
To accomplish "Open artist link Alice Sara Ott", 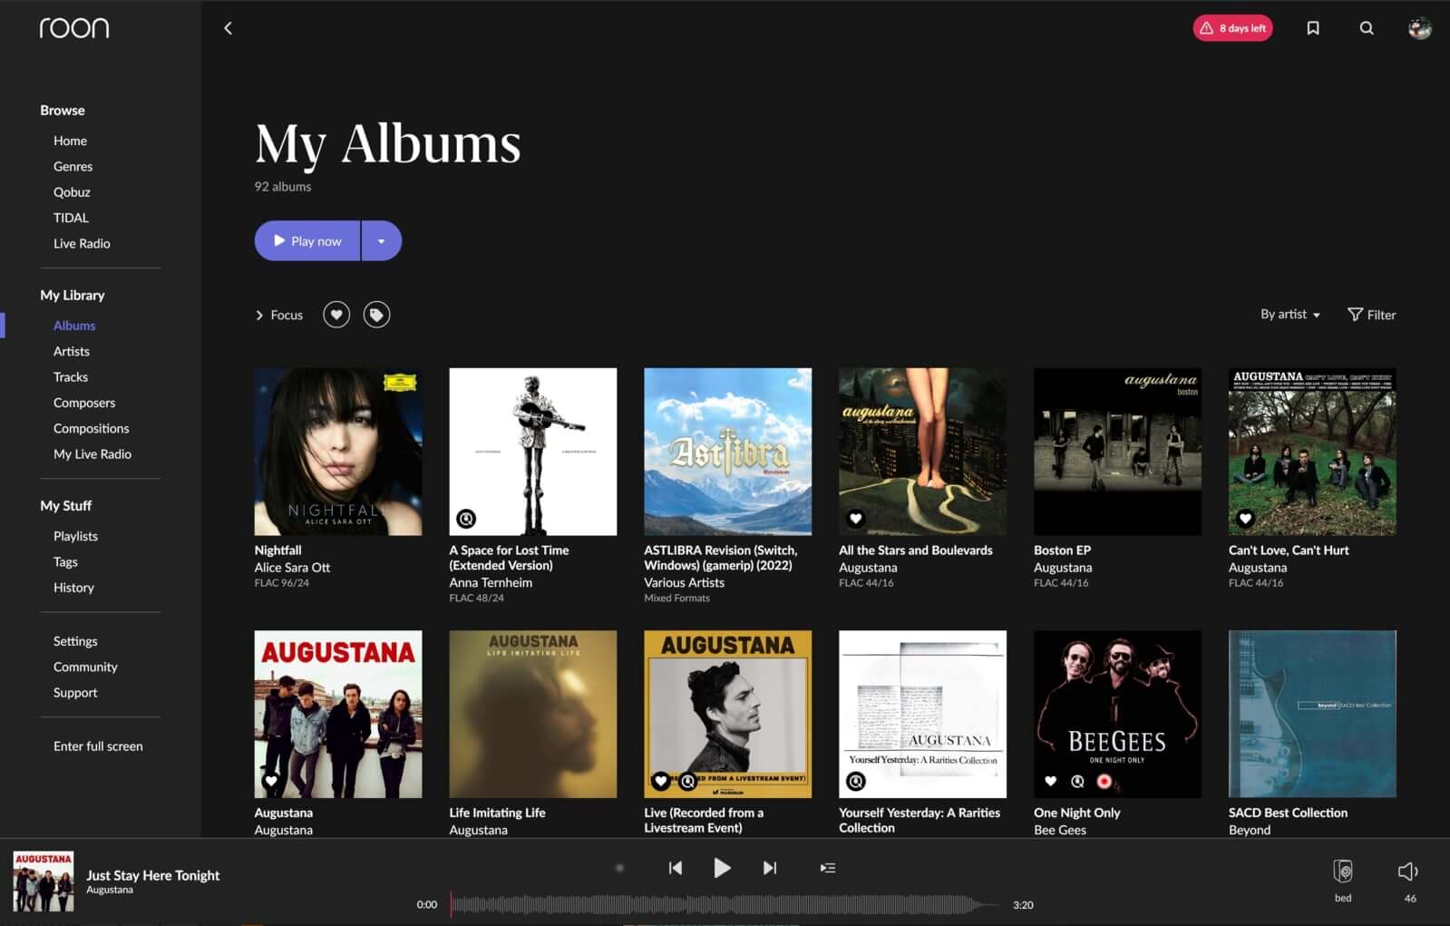I will pos(292,568).
